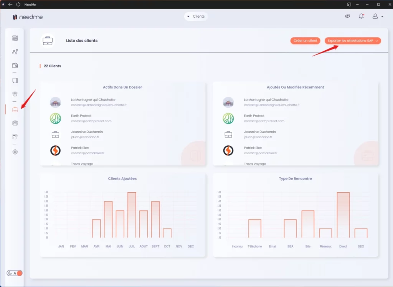Image resolution: width=393 pixels, height=287 pixels.
Task: Open Earth Protect in Actifs Dans Un Dossier
Action: click(x=81, y=116)
